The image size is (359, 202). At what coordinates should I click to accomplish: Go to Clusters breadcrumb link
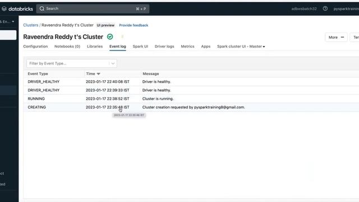(31, 25)
